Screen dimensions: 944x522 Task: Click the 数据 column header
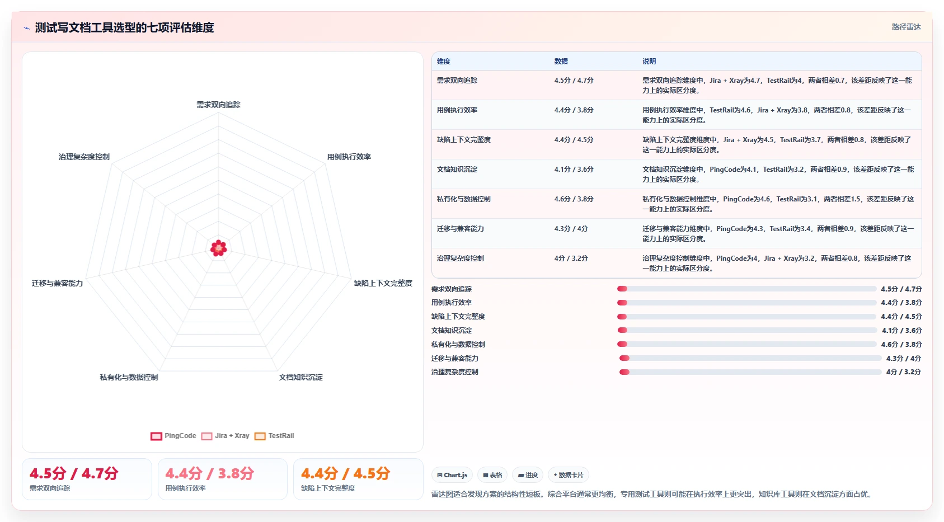pos(561,62)
